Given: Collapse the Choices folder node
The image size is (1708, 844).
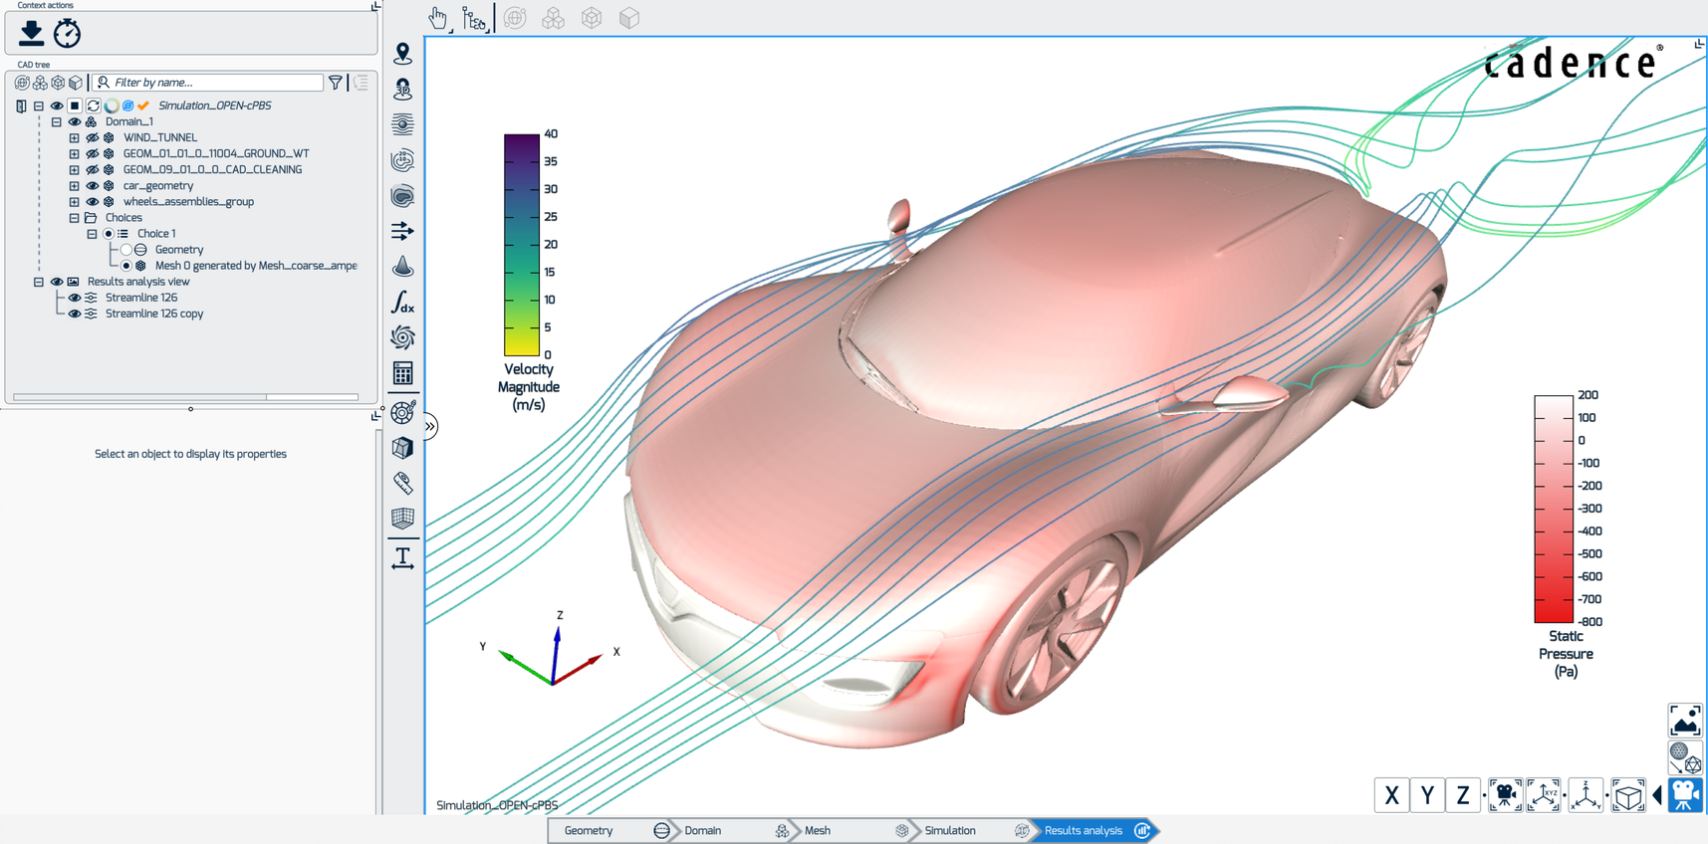Looking at the screenshot, I should (x=74, y=218).
